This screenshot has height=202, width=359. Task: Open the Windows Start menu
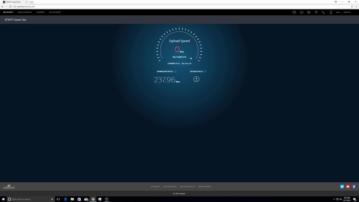tap(3, 199)
